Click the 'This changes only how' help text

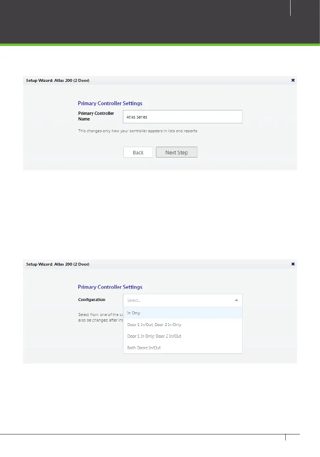tap(138, 131)
